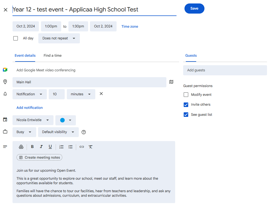Apply bold formatting in description

click(32, 147)
